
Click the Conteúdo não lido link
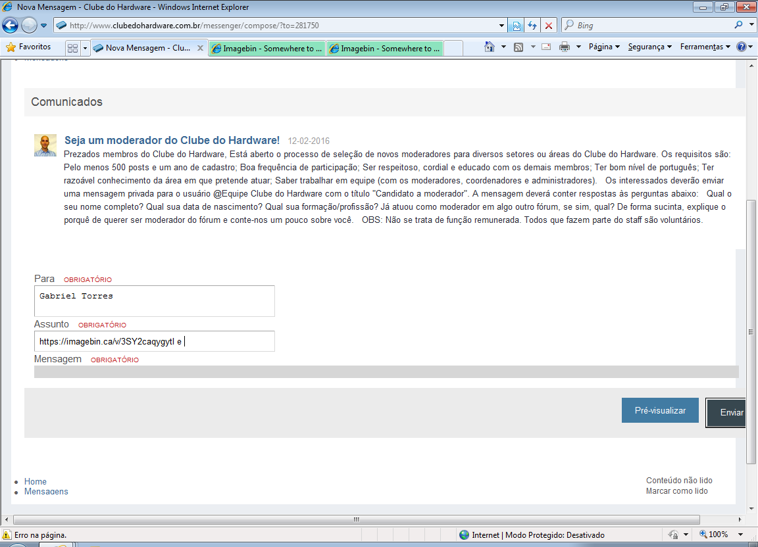coord(679,481)
